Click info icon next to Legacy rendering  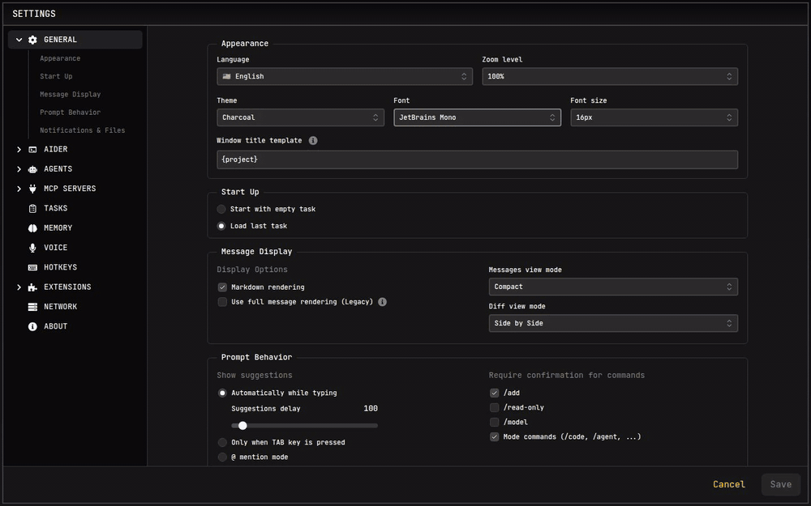(x=382, y=301)
